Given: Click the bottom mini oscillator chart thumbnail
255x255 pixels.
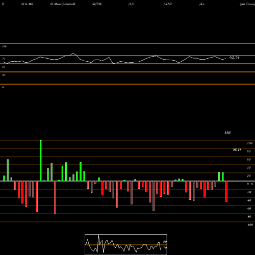Looking at the screenshot, I should click(x=126, y=244).
